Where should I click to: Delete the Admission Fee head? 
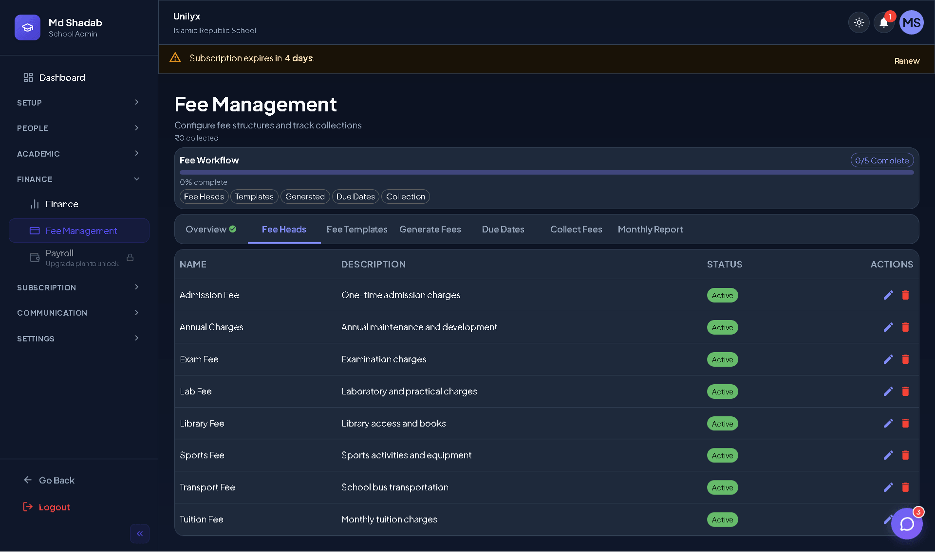pyautogui.click(x=905, y=295)
